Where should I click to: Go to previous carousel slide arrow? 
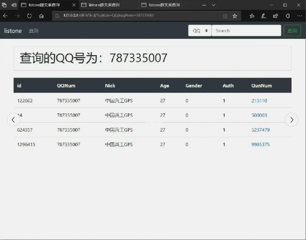13,120
